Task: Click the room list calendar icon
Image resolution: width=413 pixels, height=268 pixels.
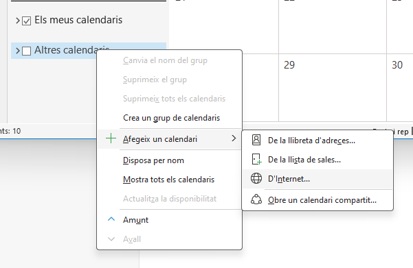Action: pyautogui.click(x=256, y=159)
